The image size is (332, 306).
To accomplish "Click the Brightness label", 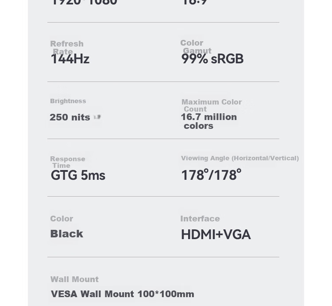I will (x=68, y=101).
